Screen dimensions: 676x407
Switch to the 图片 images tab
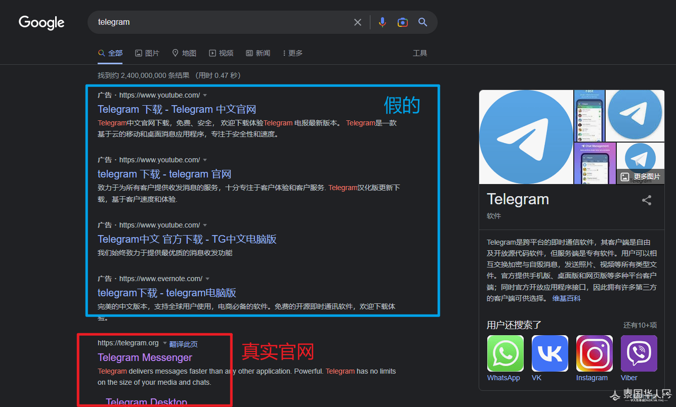[x=147, y=53]
